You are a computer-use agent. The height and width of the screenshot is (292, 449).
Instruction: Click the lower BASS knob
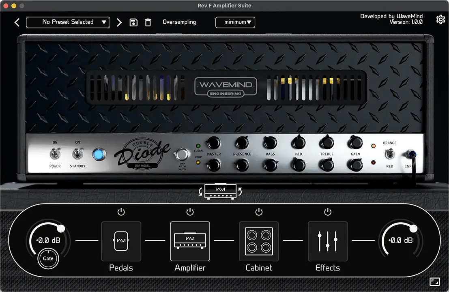click(x=270, y=165)
